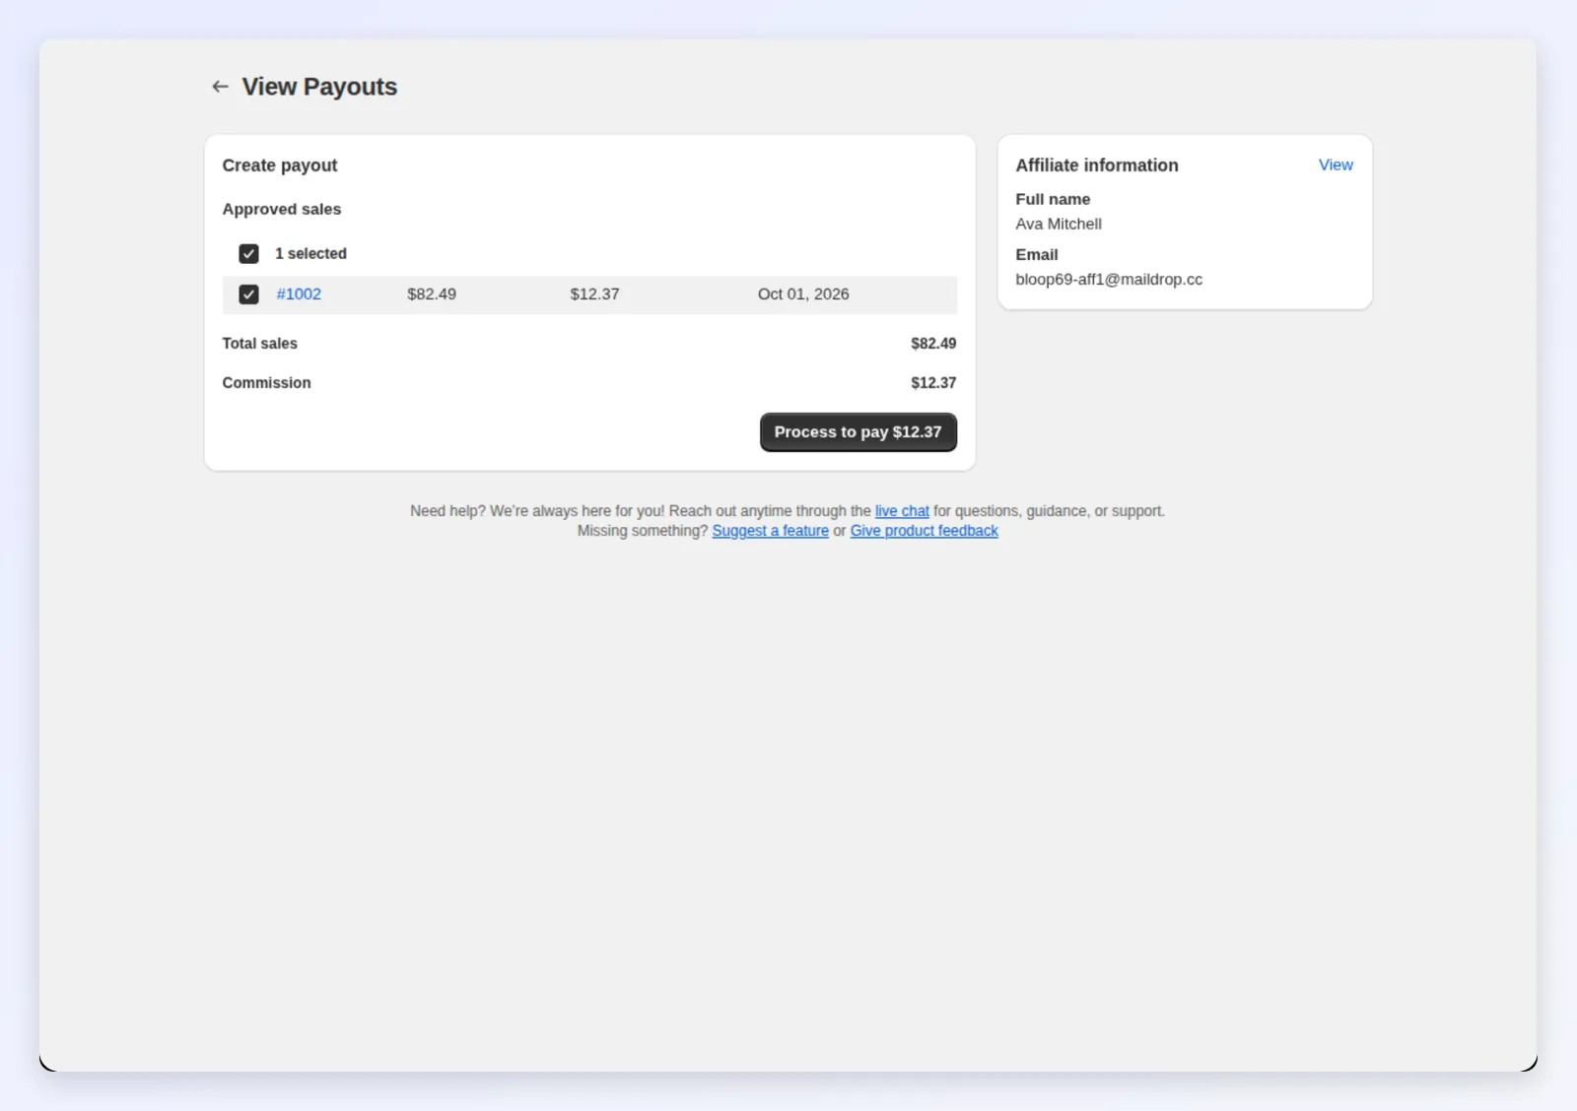Click the Total sales value $82.49

pyautogui.click(x=933, y=344)
